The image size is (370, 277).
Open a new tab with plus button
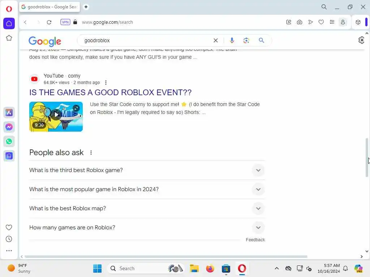coord(86,7)
